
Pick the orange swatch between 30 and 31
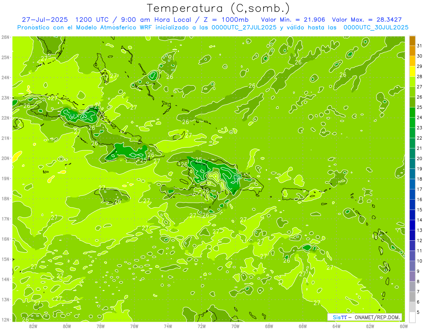tap(412, 51)
